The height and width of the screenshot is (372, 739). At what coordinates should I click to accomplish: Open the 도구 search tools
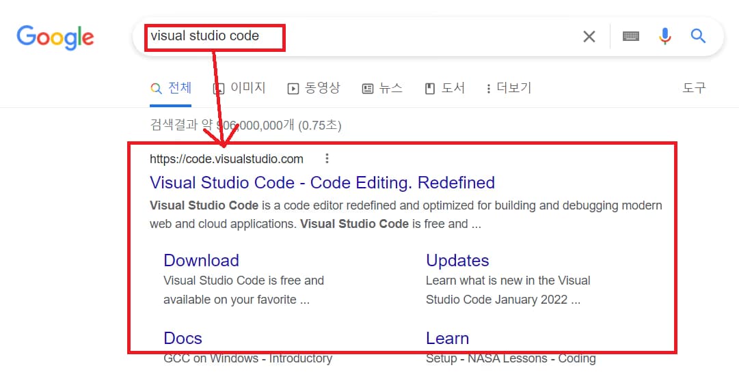click(x=693, y=88)
